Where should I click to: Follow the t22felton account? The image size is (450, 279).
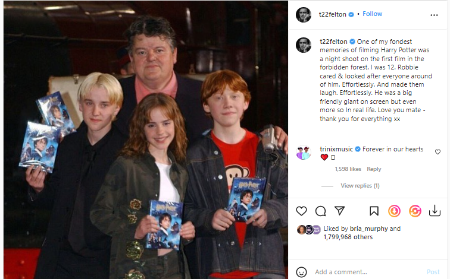click(x=372, y=14)
